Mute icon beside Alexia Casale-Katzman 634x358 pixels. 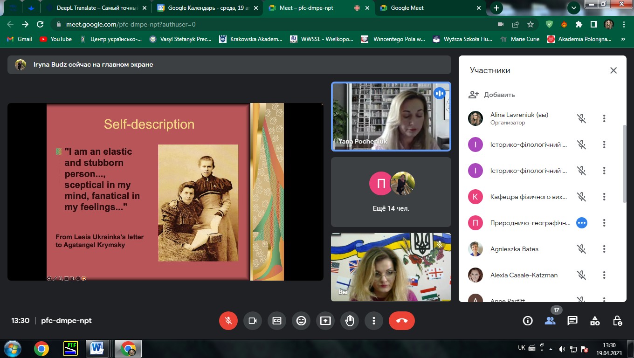[x=581, y=275]
